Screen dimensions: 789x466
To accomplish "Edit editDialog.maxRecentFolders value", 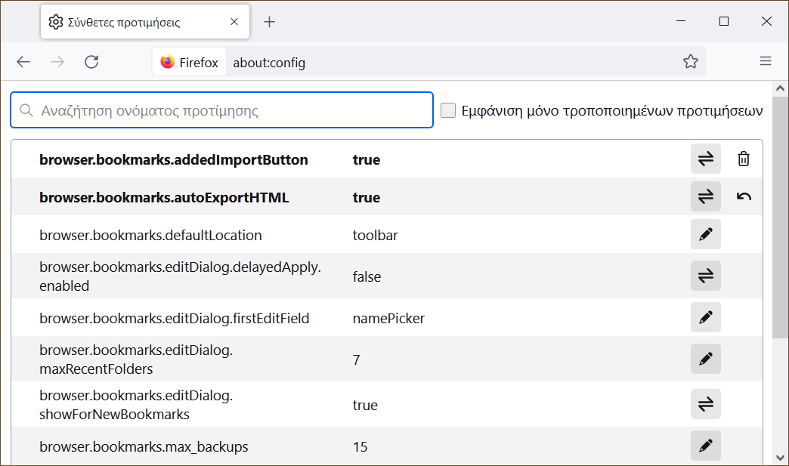I will click(x=705, y=359).
